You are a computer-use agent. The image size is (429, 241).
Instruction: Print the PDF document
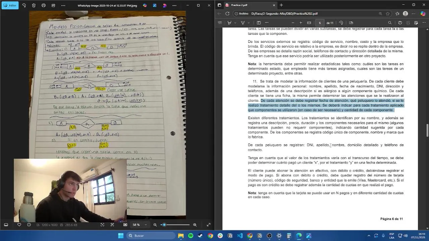point(400,23)
